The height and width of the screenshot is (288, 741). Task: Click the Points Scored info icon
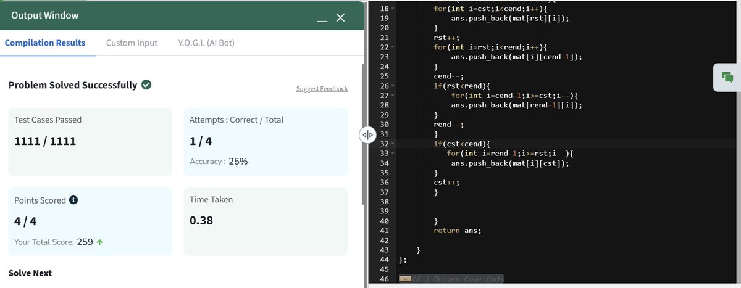[73, 200]
